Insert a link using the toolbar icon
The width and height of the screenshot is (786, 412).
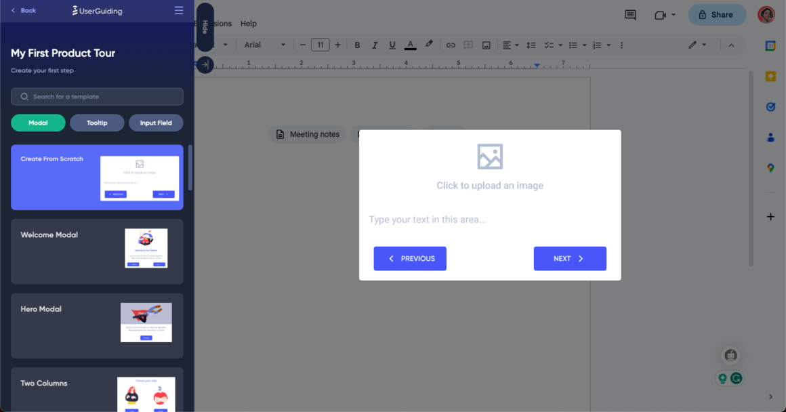coord(451,45)
